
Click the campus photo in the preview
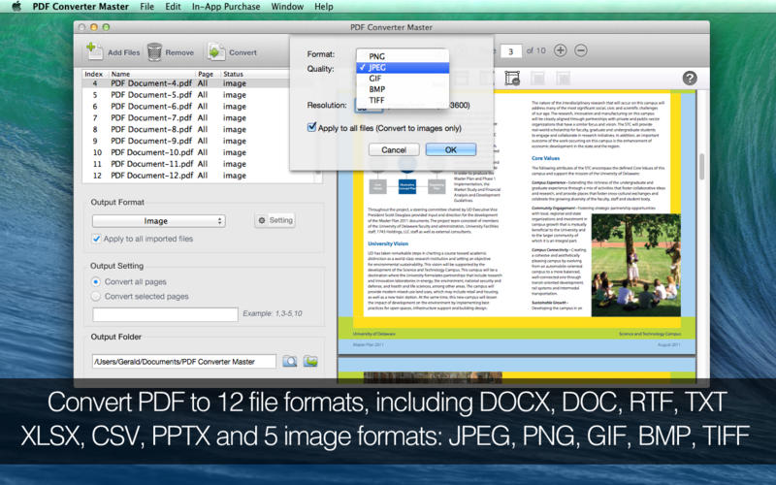pyautogui.click(x=636, y=265)
